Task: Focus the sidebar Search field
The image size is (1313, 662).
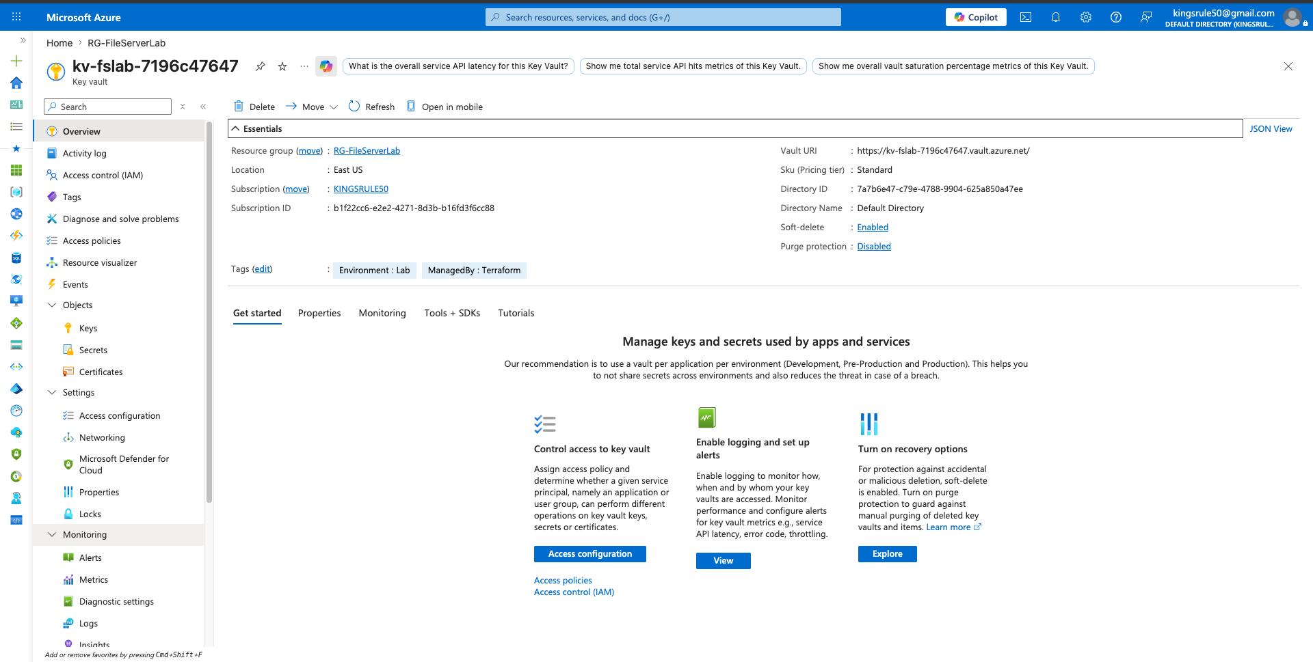Action: coord(108,107)
